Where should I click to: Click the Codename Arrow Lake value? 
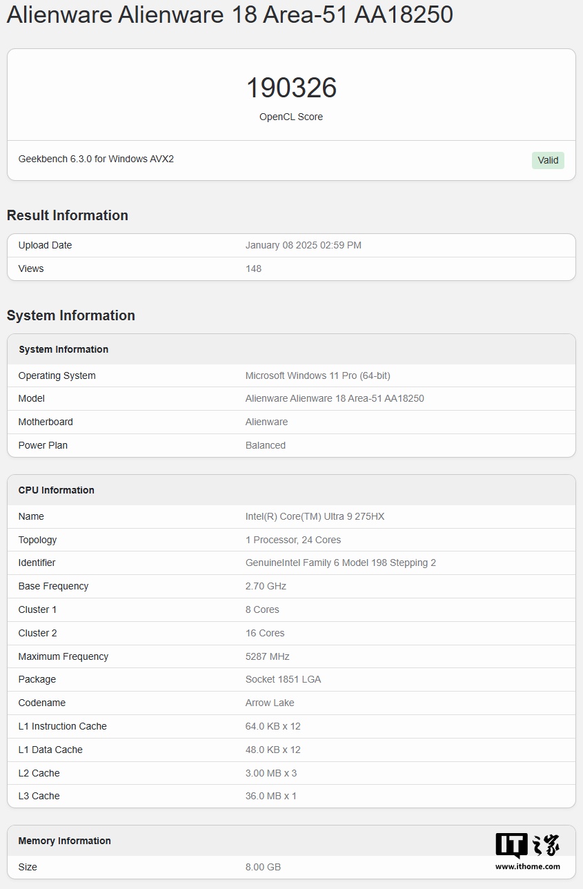click(270, 703)
